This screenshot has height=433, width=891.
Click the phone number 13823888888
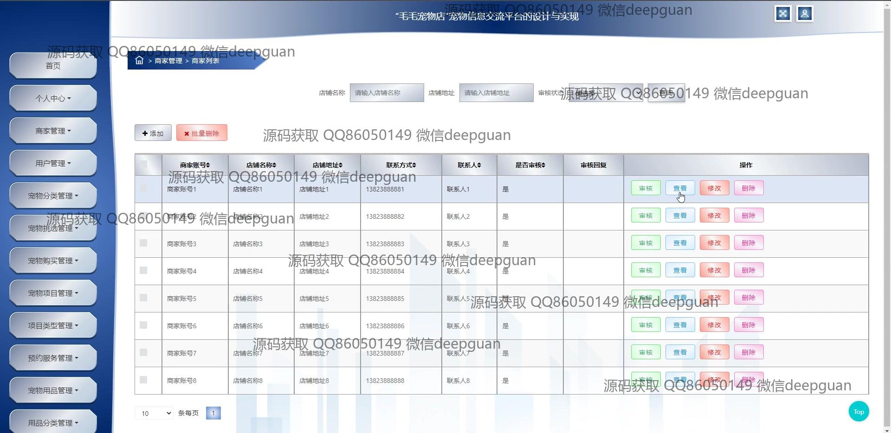385,381
